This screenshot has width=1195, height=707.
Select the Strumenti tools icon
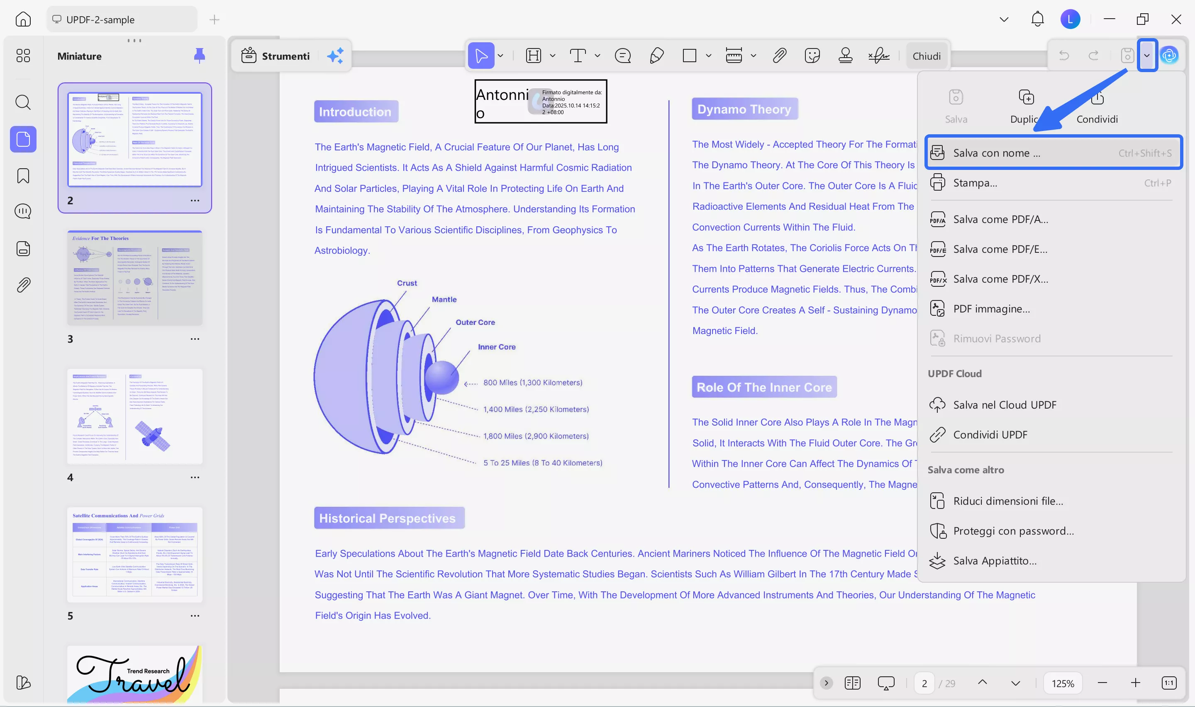pos(249,55)
